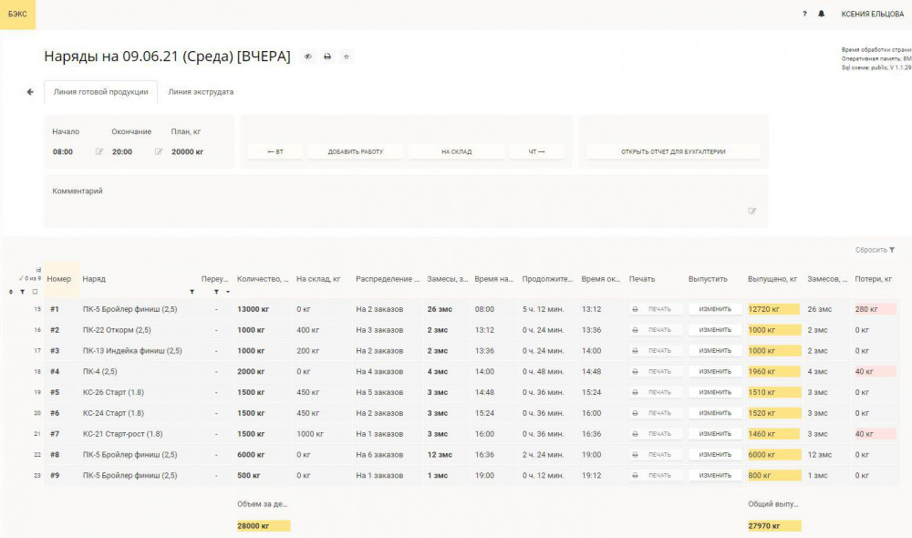Viewport: 912px width, 538px height.
Task: Edit the Окончание time 20:00
Action: point(159,151)
